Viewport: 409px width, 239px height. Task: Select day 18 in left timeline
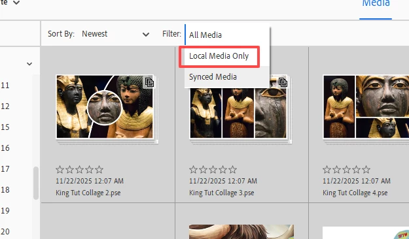tap(5, 190)
